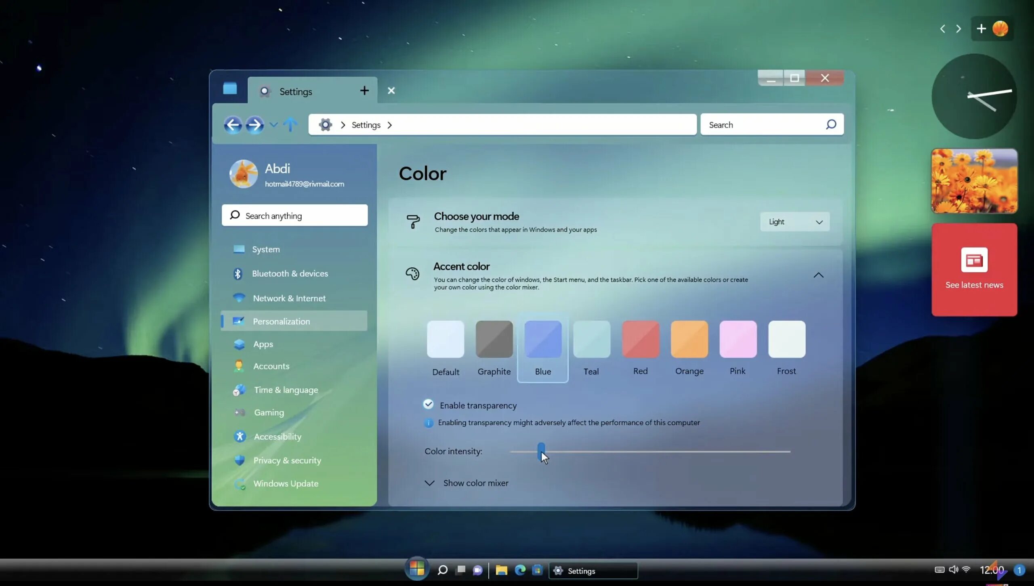1034x586 pixels.
Task: Click the up directory arrow icon
Action: (290, 125)
